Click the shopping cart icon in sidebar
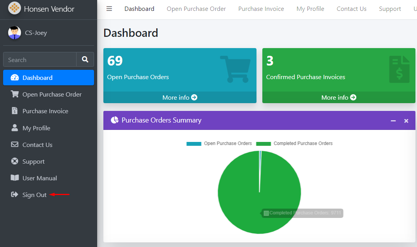The height and width of the screenshot is (247, 417). coord(15,94)
